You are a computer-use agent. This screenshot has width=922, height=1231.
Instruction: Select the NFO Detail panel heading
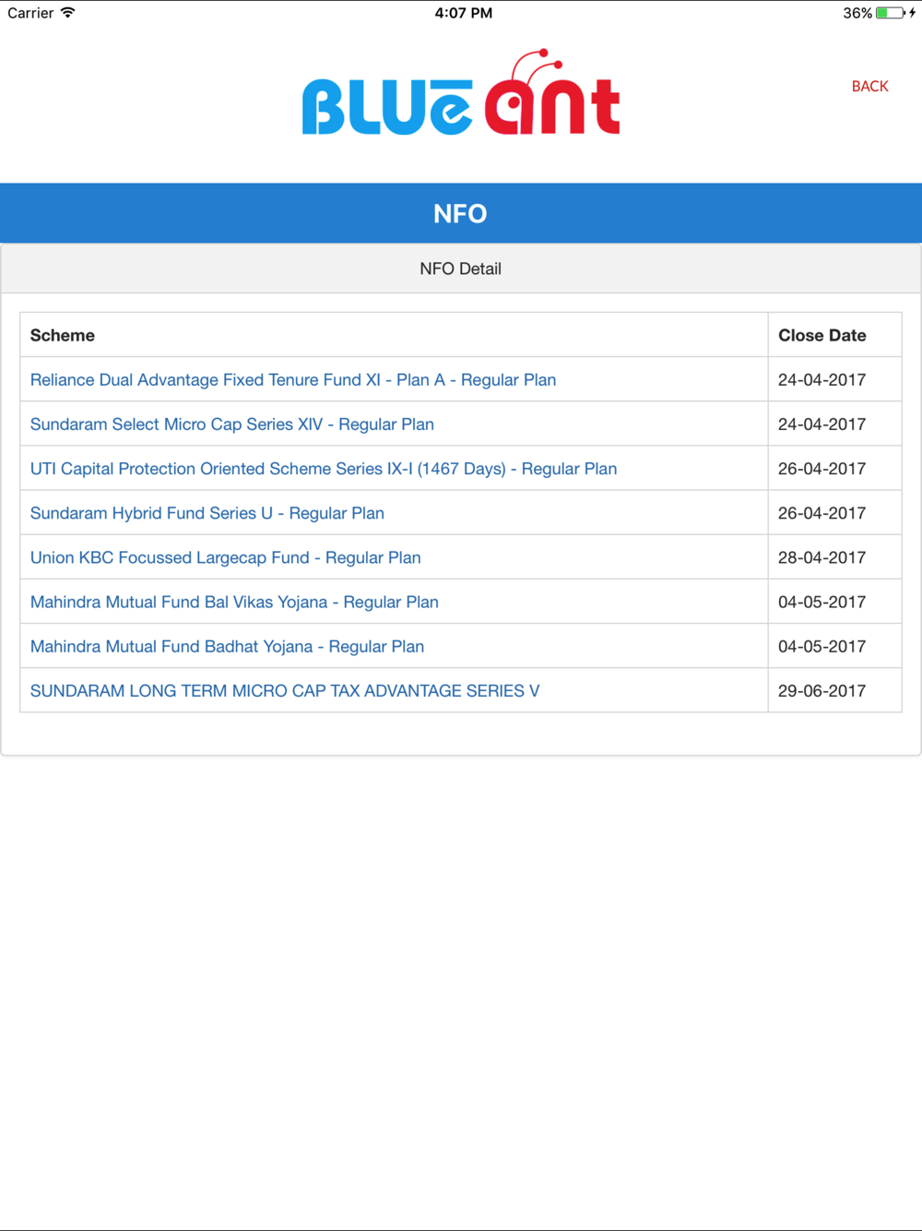[461, 269]
